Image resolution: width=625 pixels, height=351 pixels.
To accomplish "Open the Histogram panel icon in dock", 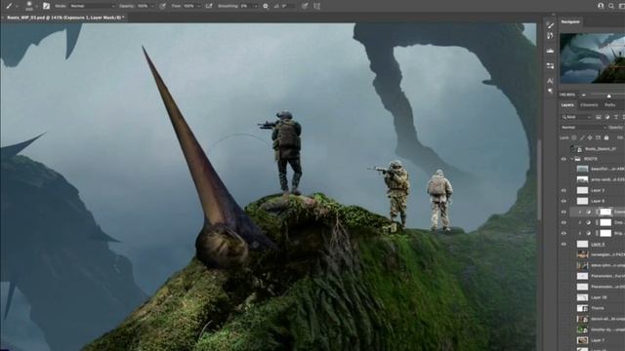I will tap(551, 51).
